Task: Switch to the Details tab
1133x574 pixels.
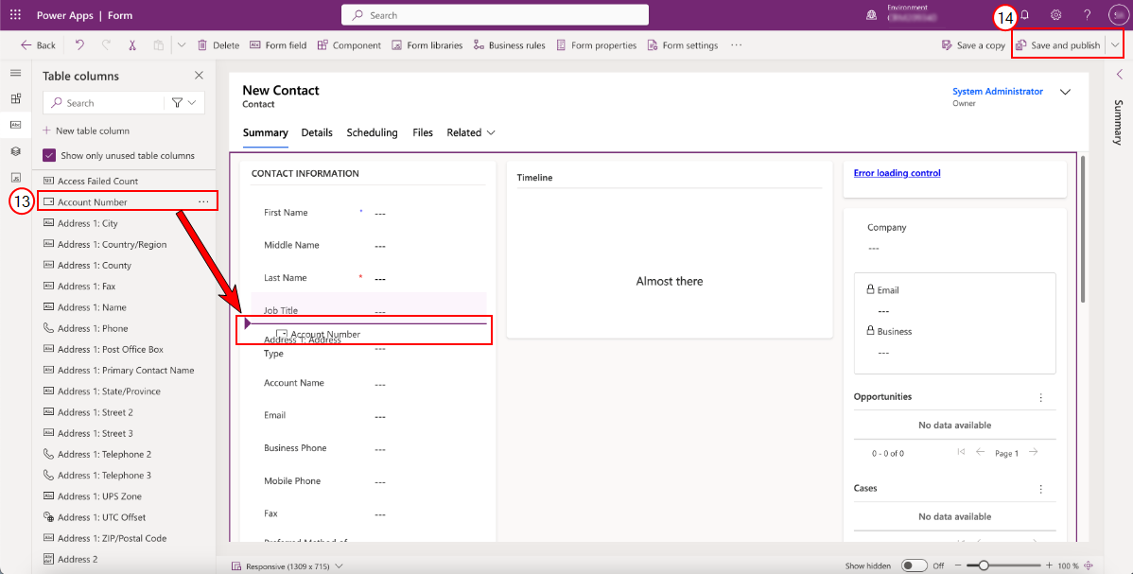Action: (317, 132)
